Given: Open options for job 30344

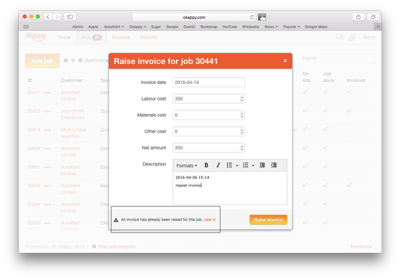Looking at the screenshot, I should (x=47, y=204).
